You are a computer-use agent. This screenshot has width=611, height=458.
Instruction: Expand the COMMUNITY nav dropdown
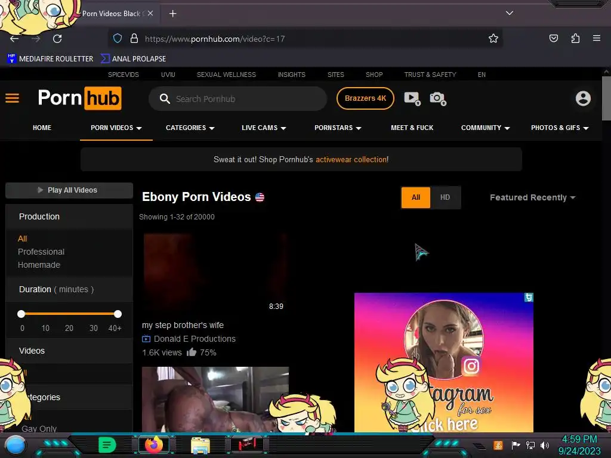pyautogui.click(x=486, y=128)
